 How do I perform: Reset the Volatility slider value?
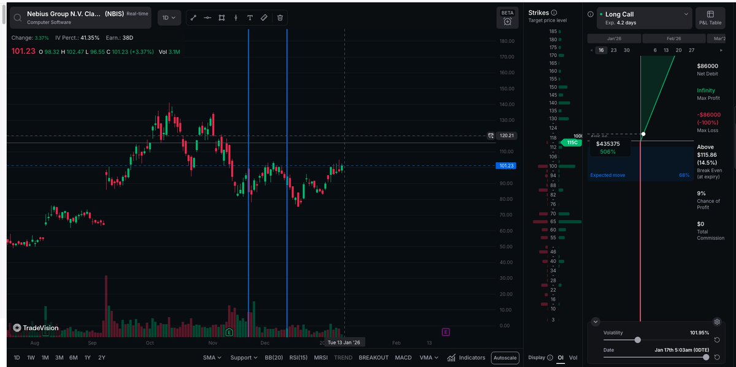point(717,339)
